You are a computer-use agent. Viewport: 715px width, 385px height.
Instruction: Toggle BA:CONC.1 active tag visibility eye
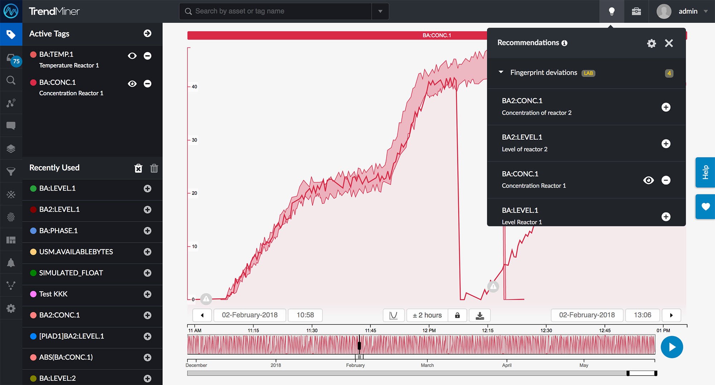click(132, 83)
